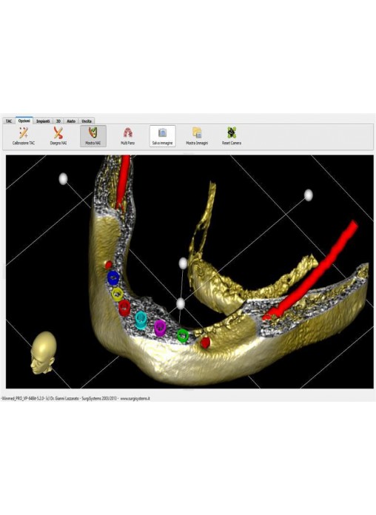Viewport: 376px width, 515px height.
Task: Open the Aiuto help tab
Action: click(71, 121)
